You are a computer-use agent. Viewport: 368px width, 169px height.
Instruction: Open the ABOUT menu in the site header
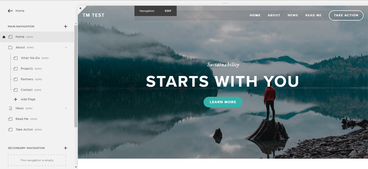[274, 15]
